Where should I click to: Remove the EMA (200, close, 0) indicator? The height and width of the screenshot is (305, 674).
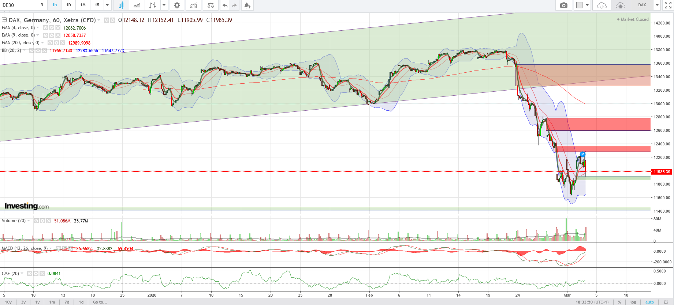point(63,43)
